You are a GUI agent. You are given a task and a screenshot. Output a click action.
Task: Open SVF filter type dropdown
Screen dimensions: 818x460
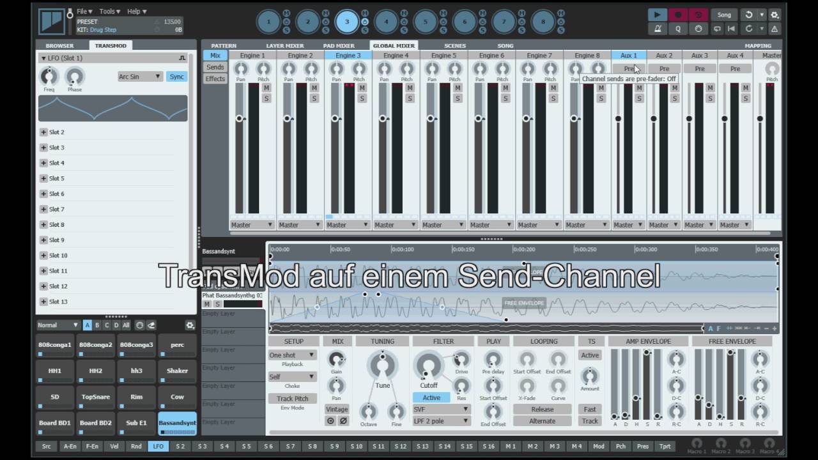[441, 410]
